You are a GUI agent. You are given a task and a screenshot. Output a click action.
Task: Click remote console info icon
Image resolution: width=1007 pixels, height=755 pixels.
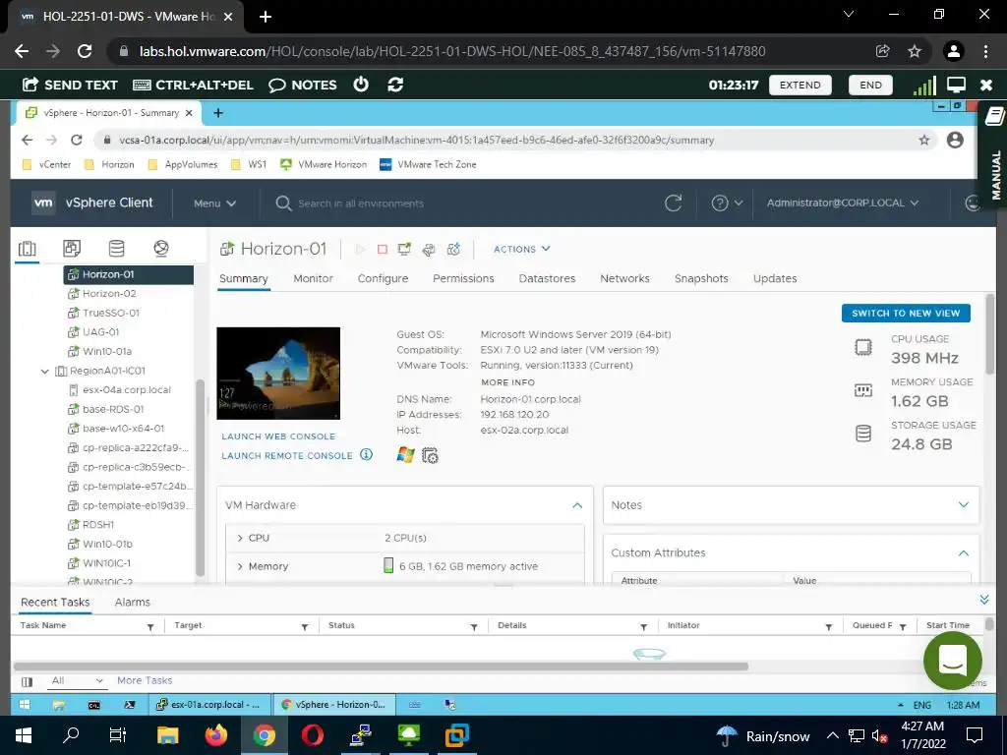[366, 454]
